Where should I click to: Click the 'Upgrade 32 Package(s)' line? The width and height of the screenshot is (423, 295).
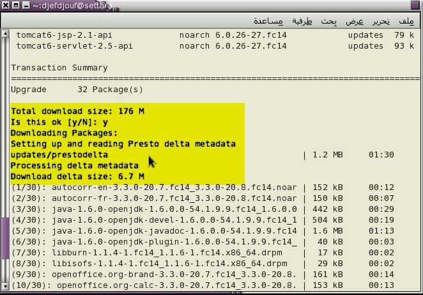pos(77,90)
